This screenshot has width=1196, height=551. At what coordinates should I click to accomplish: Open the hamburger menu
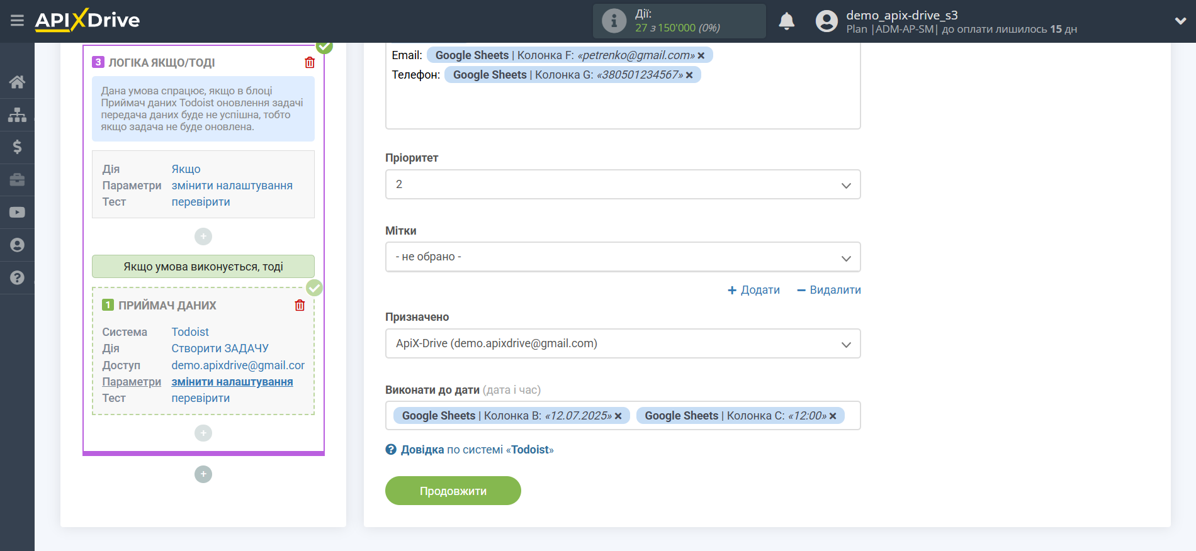pyautogui.click(x=17, y=21)
